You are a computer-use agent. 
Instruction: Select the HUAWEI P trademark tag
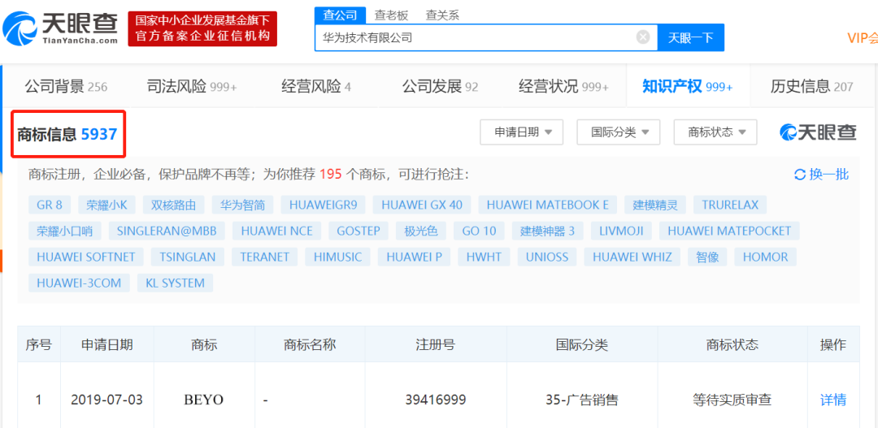pyautogui.click(x=414, y=257)
